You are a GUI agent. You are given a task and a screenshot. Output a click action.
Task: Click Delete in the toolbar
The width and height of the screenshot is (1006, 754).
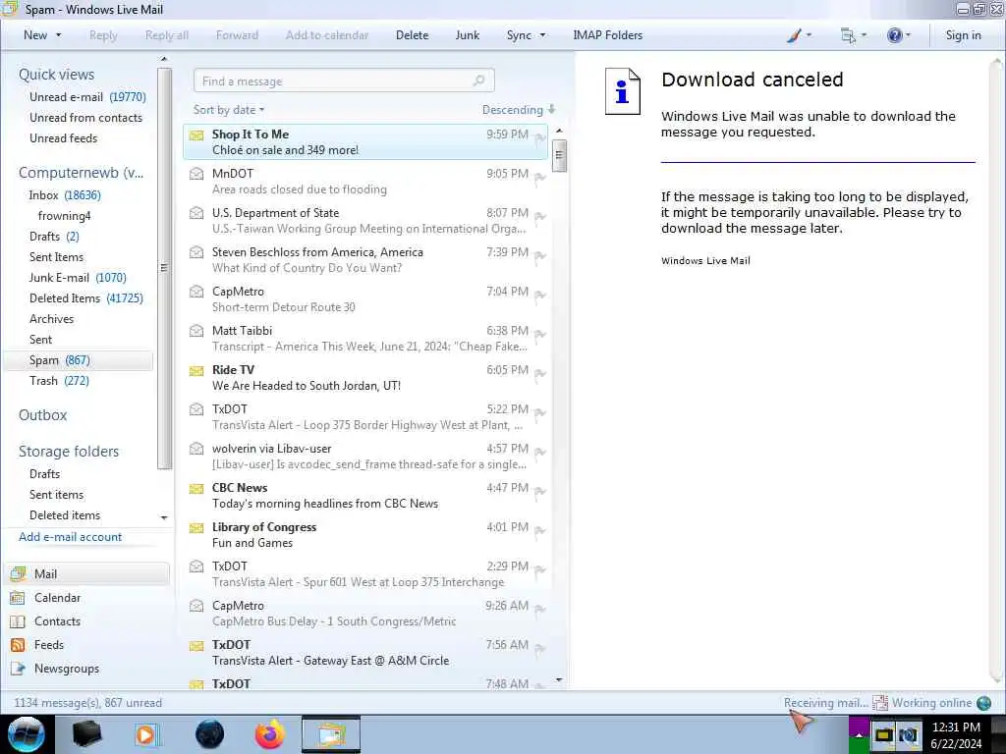click(x=412, y=35)
